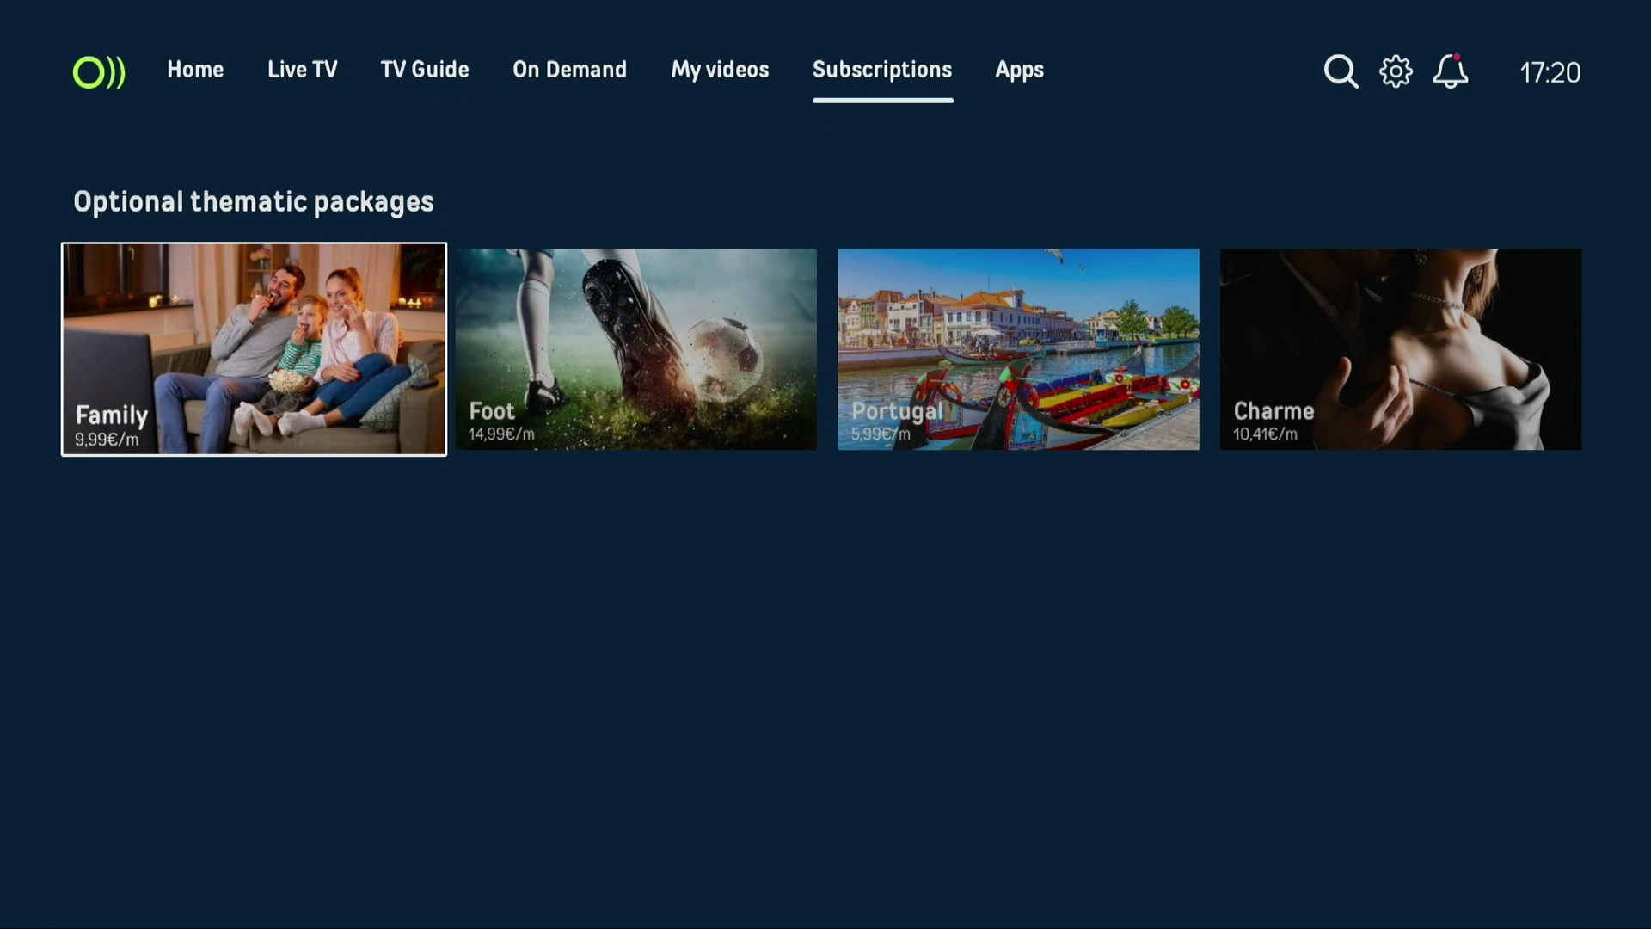
Task: Open the search magnifier icon
Action: click(1341, 71)
